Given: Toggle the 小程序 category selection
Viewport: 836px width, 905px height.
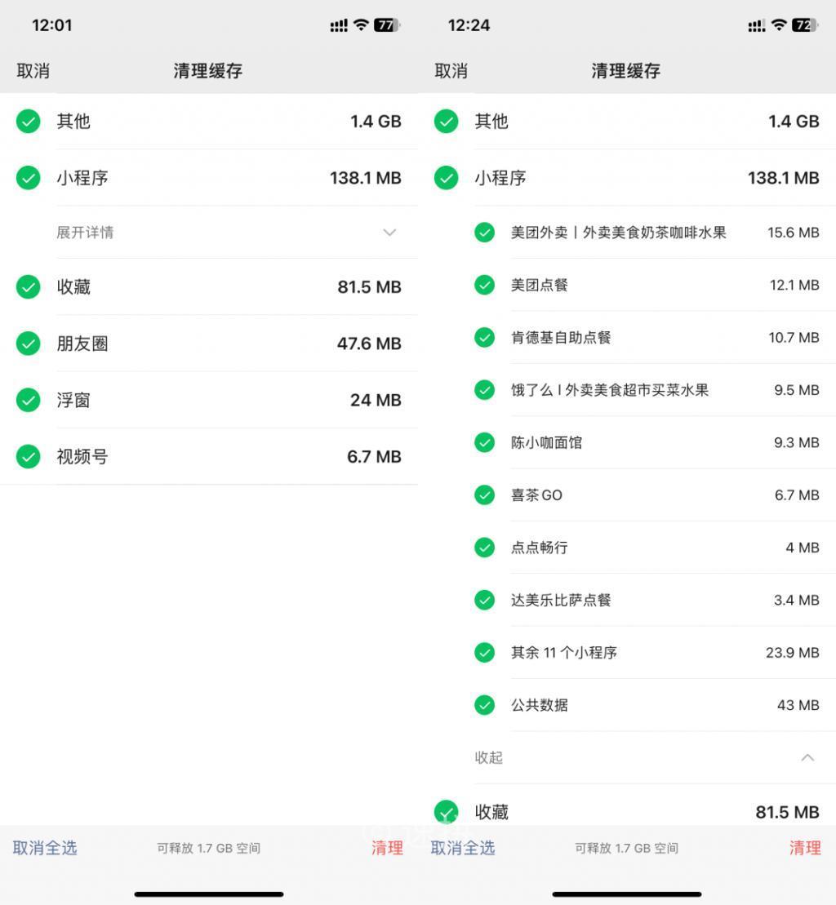Looking at the screenshot, I should (x=28, y=178).
